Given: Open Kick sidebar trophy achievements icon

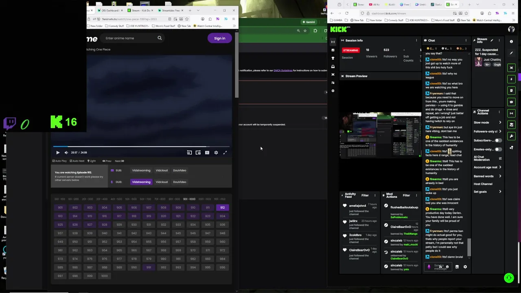Looking at the screenshot, I should click(x=333, y=58).
